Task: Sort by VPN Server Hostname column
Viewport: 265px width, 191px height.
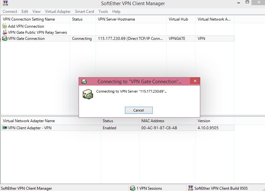Action: [x=131, y=19]
